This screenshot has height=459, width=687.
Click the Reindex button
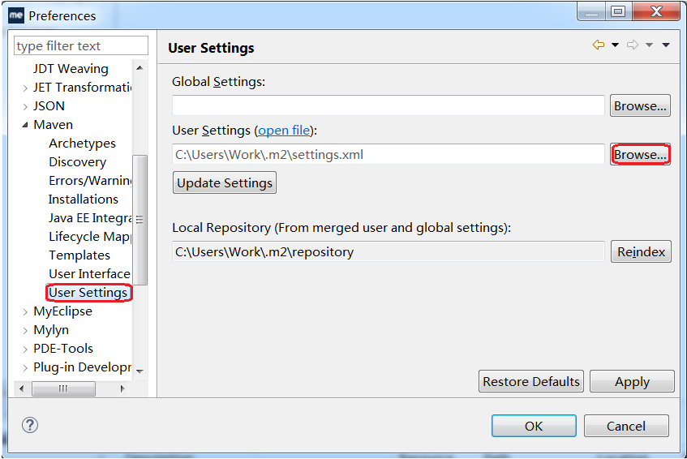tap(641, 251)
